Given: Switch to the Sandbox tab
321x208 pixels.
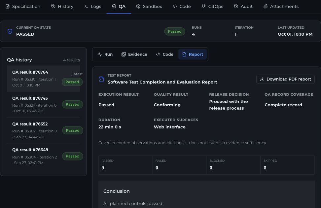Looking at the screenshot, I should (x=149, y=6).
